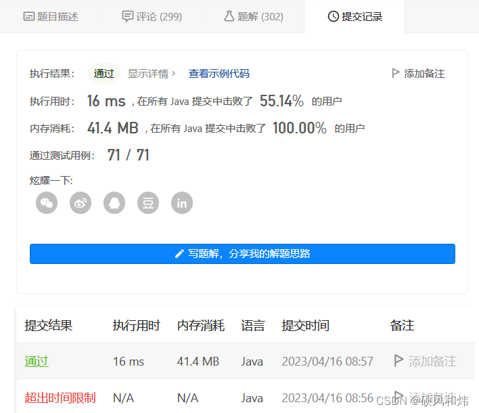The height and width of the screenshot is (413, 479).
Task: Share result via LinkedIn icon
Action: click(x=182, y=203)
